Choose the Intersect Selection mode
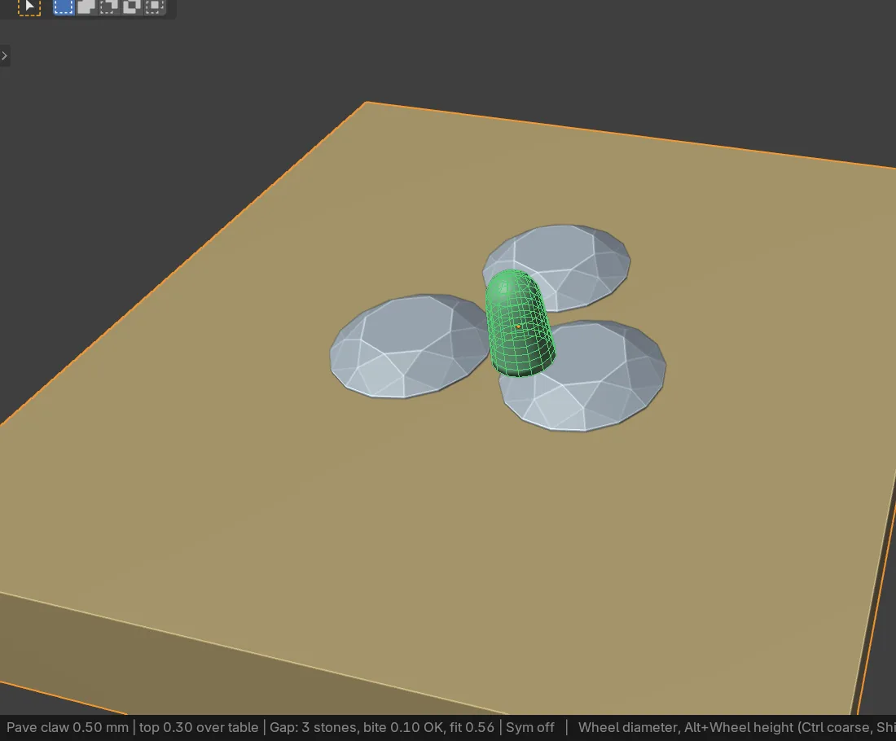896x741 pixels. pyautogui.click(x=154, y=7)
